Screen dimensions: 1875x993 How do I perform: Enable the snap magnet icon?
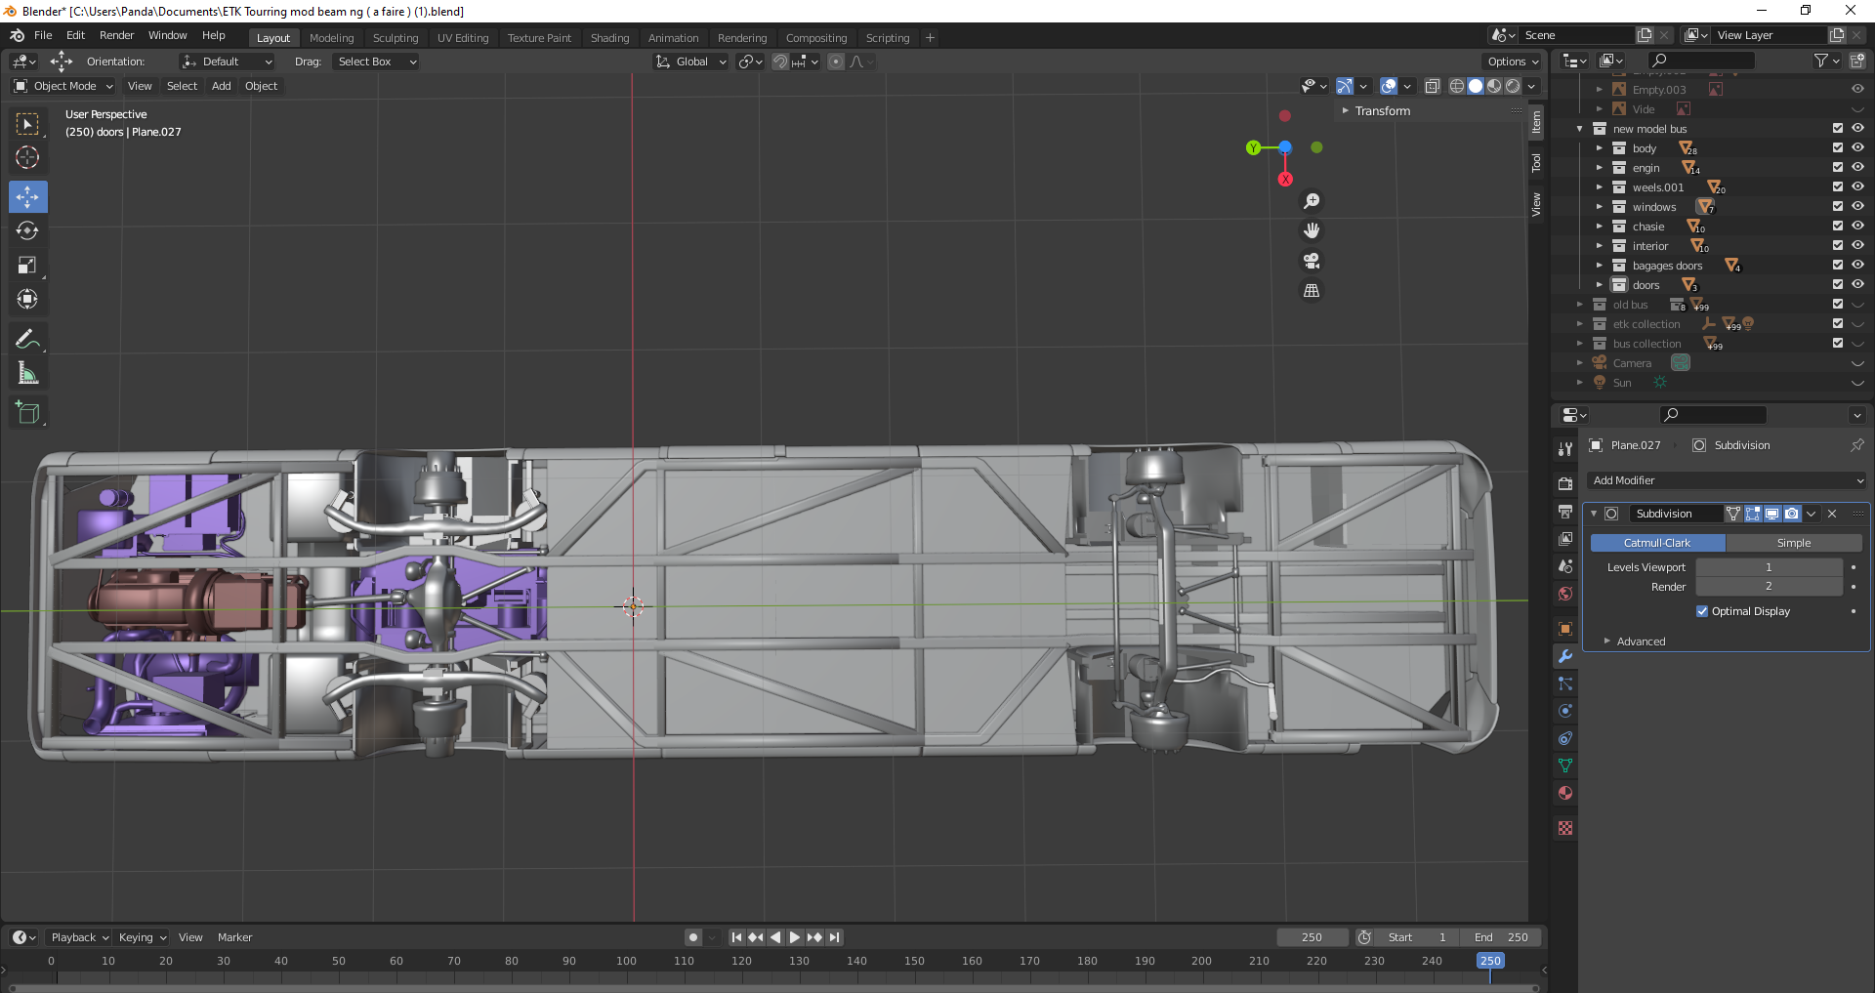point(779,62)
